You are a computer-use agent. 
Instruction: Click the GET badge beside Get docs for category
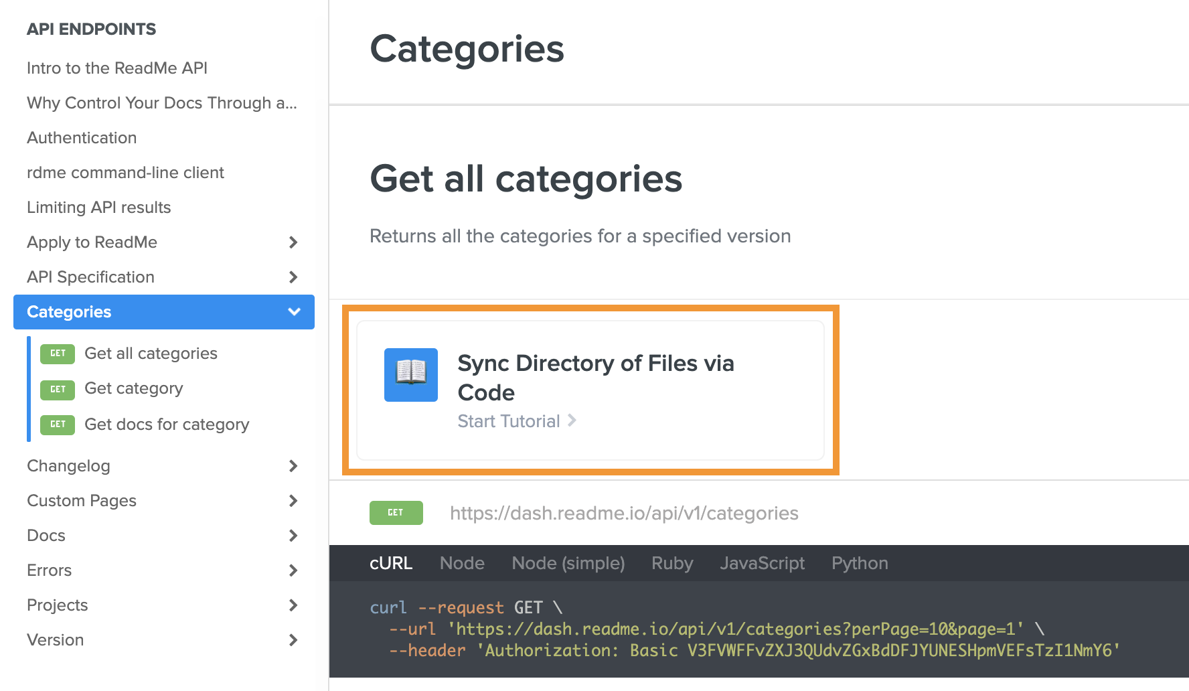[58, 425]
